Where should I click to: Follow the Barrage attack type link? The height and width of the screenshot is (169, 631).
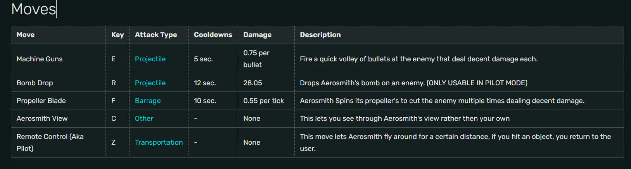pos(147,101)
